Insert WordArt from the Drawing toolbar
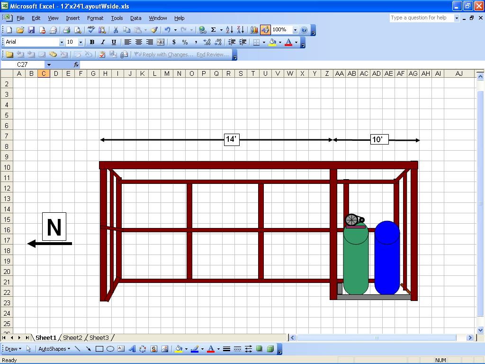Screen dimensions: 485x364 pyautogui.click(x=132, y=349)
